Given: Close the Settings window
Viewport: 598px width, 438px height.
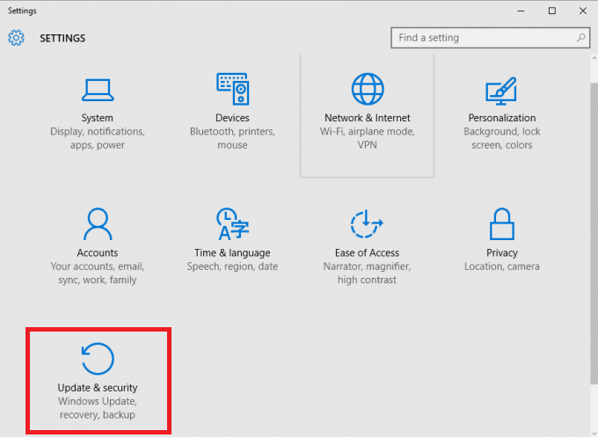Looking at the screenshot, I should (583, 11).
